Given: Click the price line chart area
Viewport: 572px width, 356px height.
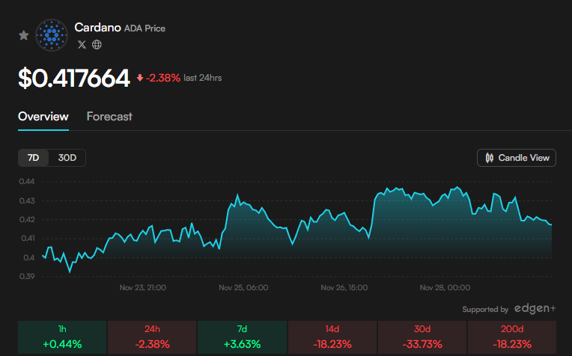Looking at the screenshot, I should tap(297, 229).
